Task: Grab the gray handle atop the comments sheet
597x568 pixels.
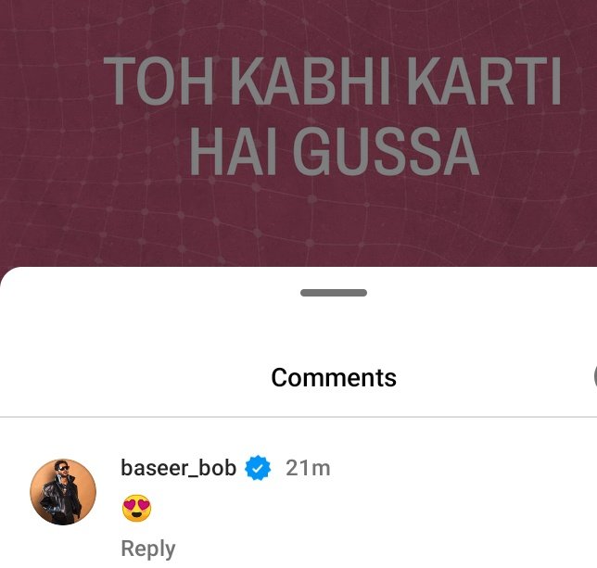Action: click(334, 293)
